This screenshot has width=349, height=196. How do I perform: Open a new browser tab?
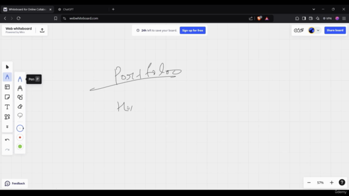tap(113, 9)
